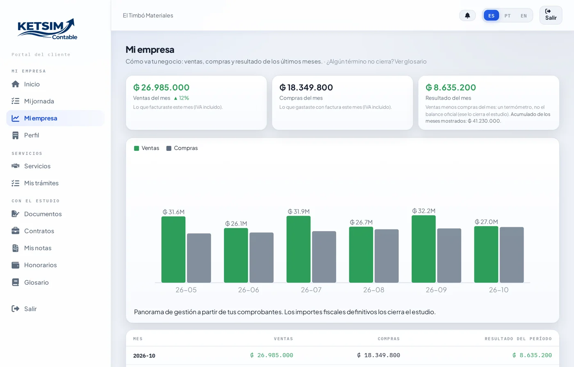
Task: Switch language to PT
Action: 508,16
